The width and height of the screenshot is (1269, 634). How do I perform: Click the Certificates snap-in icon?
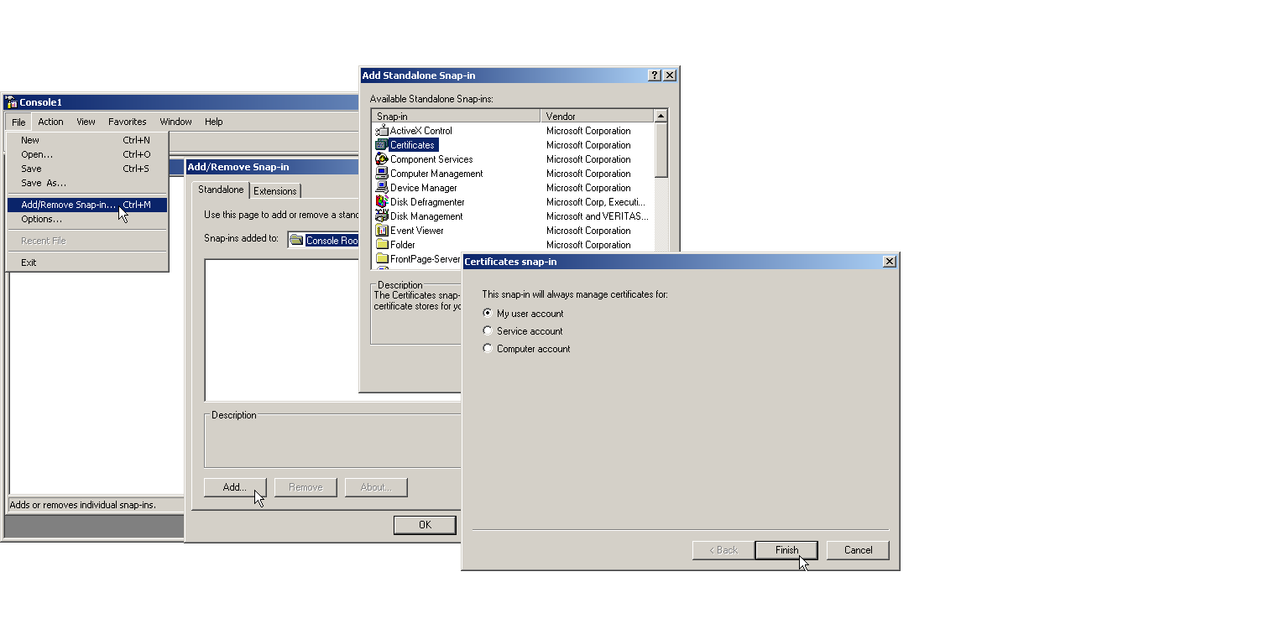click(x=382, y=145)
